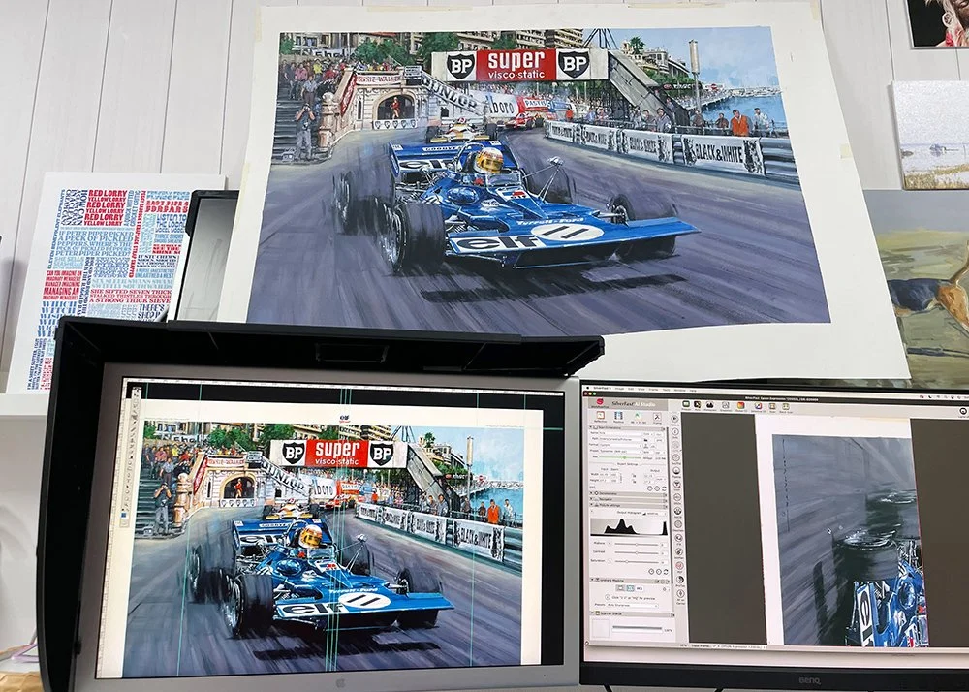Click the Batch Scan toolbar icon
The image size is (969, 692).
click(x=786, y=406)
